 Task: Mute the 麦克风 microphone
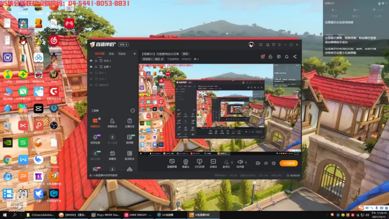coord(226,164)
